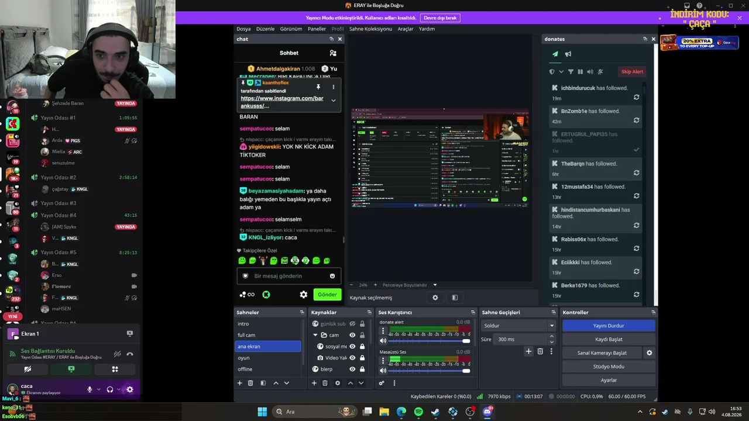Pause alerts in donates panel
749x421 pixels.
pos(580,72)
